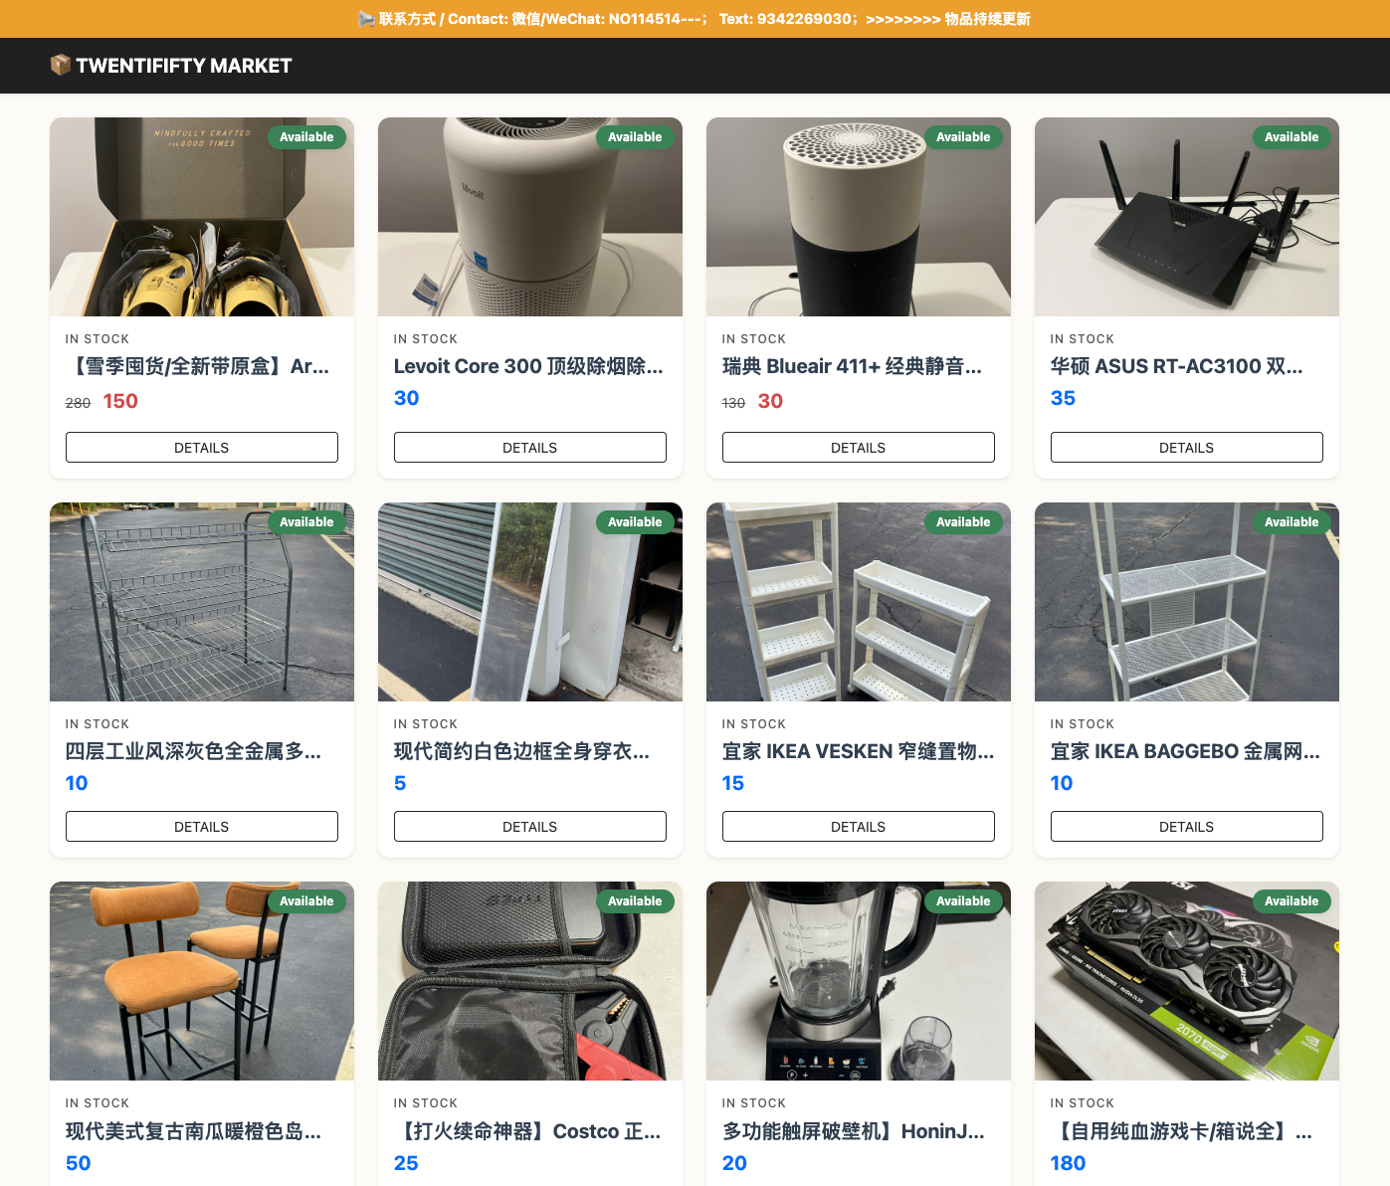
Task: Click the red sale price 150
Action: click(x=120, y=401)
